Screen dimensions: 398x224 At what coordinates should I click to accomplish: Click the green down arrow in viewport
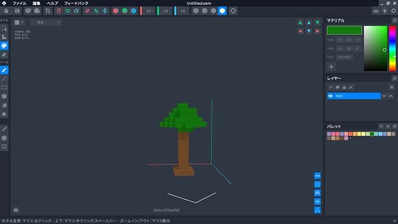click(x=318, y=22)
